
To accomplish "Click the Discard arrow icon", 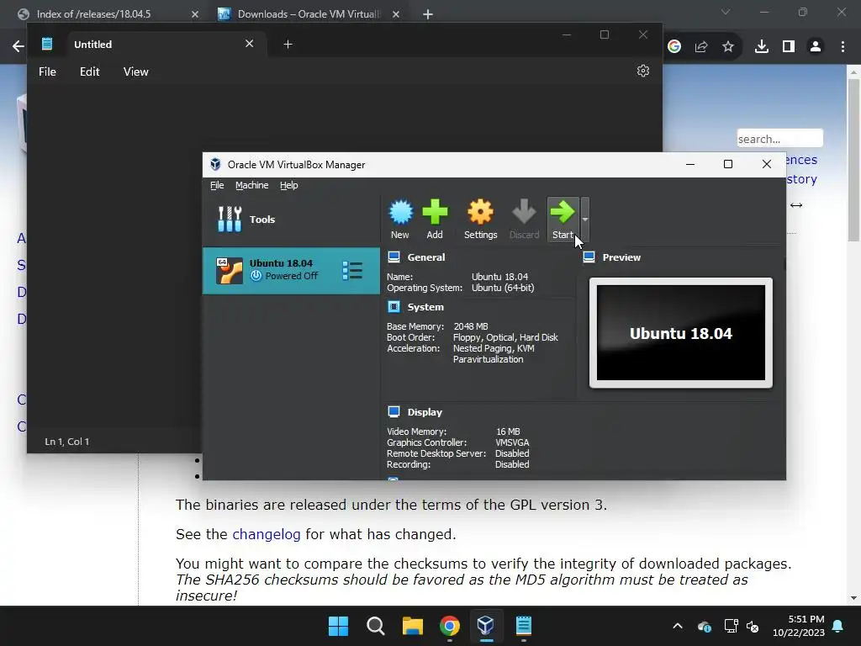I will (x=524, y=220).
